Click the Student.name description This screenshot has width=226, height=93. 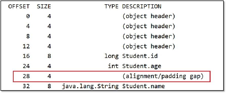point(143,86)
